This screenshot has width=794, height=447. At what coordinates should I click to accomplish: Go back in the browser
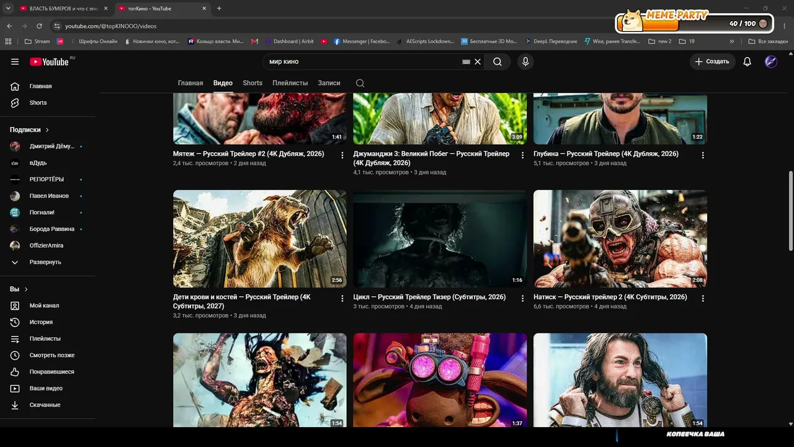pyautogui.click(x=9, y=26)
